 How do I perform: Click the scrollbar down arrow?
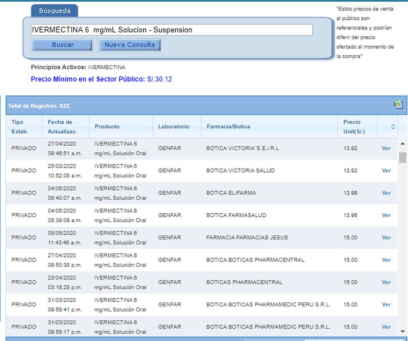pos(402,331)
